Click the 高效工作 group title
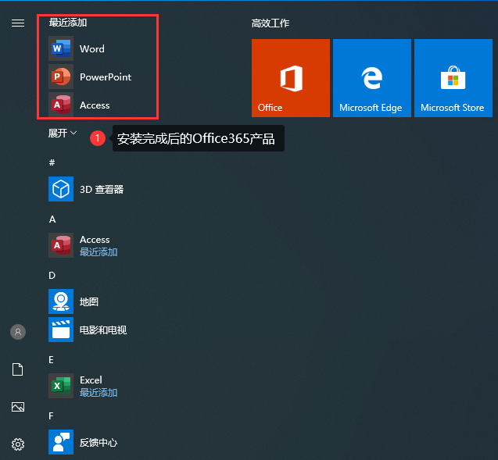This screenshot has height=460, width=498. pyautogui.click(x=270, y=23)
